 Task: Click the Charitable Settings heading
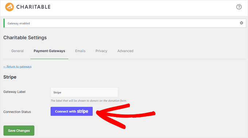click(25, 38)
